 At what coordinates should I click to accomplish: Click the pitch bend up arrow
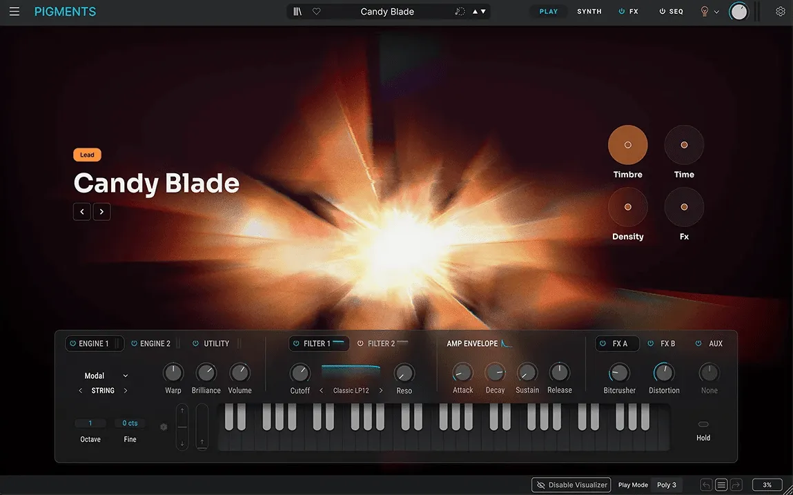[x=182, y=410]
